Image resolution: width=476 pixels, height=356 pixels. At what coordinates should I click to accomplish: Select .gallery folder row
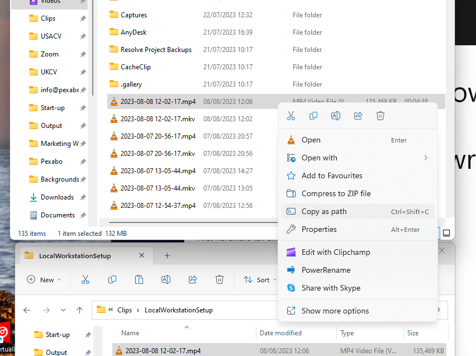click(x=276, y=84)
